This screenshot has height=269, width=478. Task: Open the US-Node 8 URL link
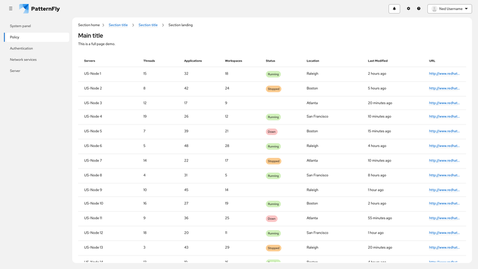click(444, 175)
